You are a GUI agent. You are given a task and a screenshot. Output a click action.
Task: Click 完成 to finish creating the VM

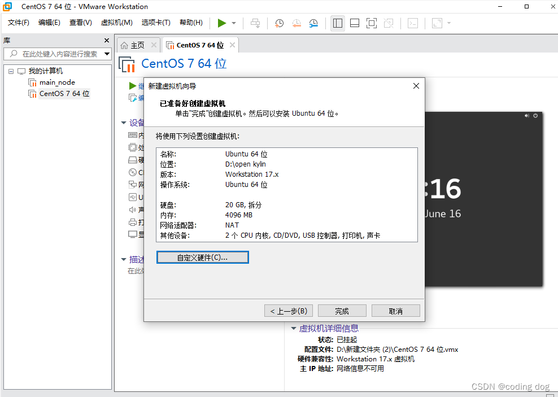(342, 310)
